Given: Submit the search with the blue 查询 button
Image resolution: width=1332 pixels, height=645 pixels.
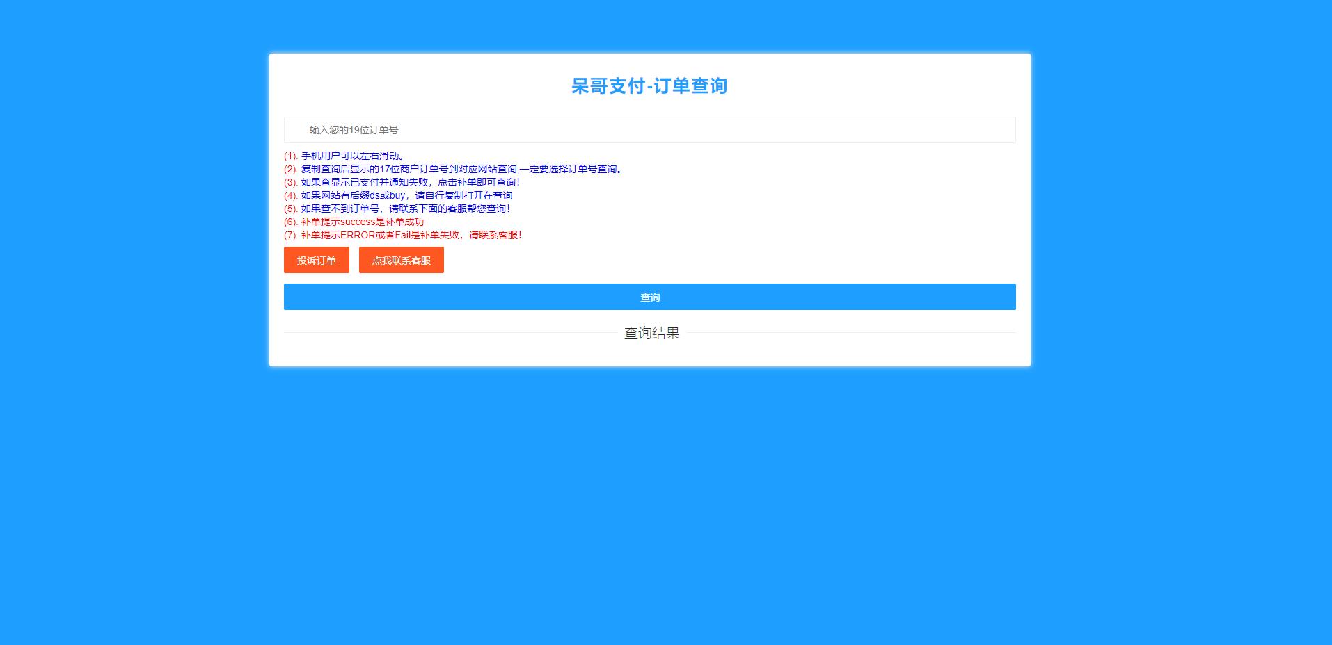Looking at the screenshot, I should [649, 297].
